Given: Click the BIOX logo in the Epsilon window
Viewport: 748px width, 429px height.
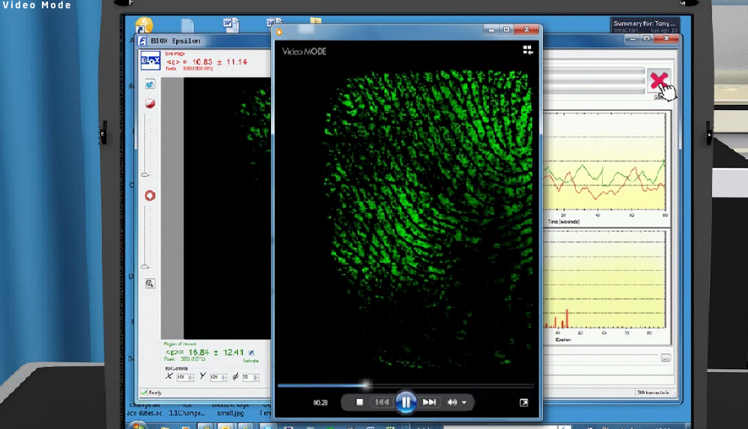Looking at the screenshot, I should [x=150, y=61].
